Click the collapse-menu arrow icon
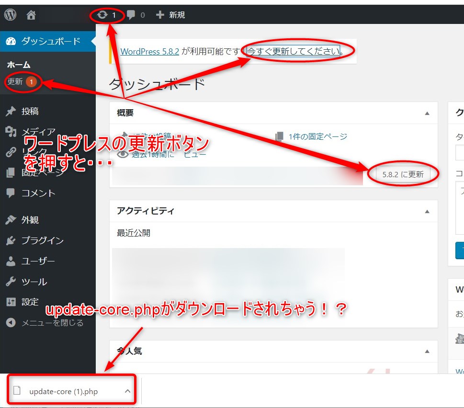This screenshot has width=464, height=408. [11, 322]
